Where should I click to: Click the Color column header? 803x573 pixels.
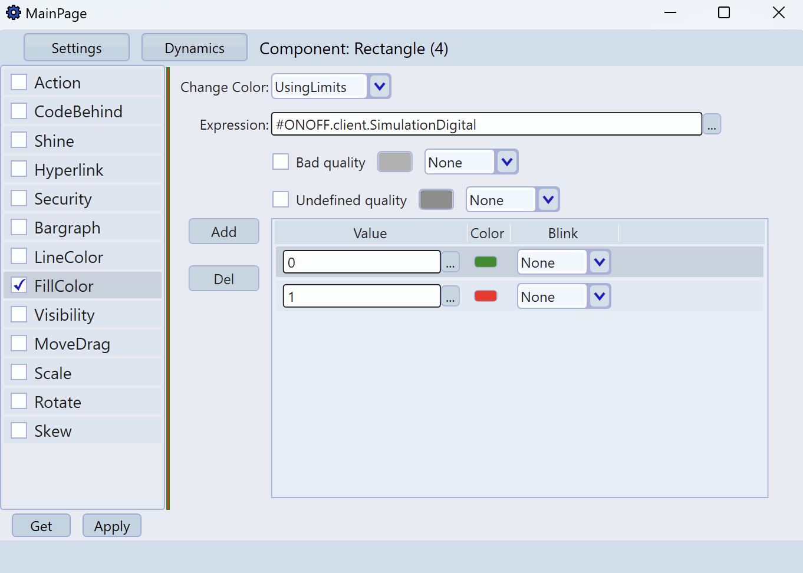[x=488, y=233]
